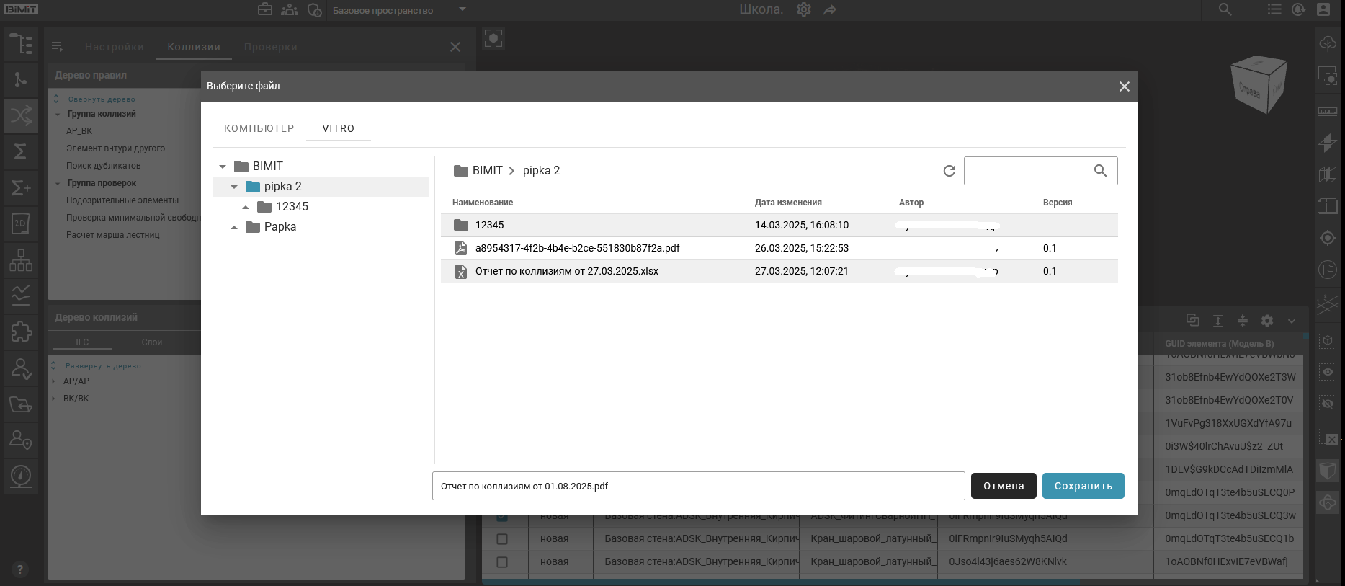
Task: Click the puzzle piece plugins icon
Action: (x=21, y=332)
